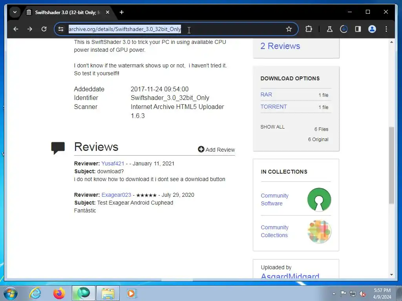Click the '6 Original' text

[x=318, y=140]
